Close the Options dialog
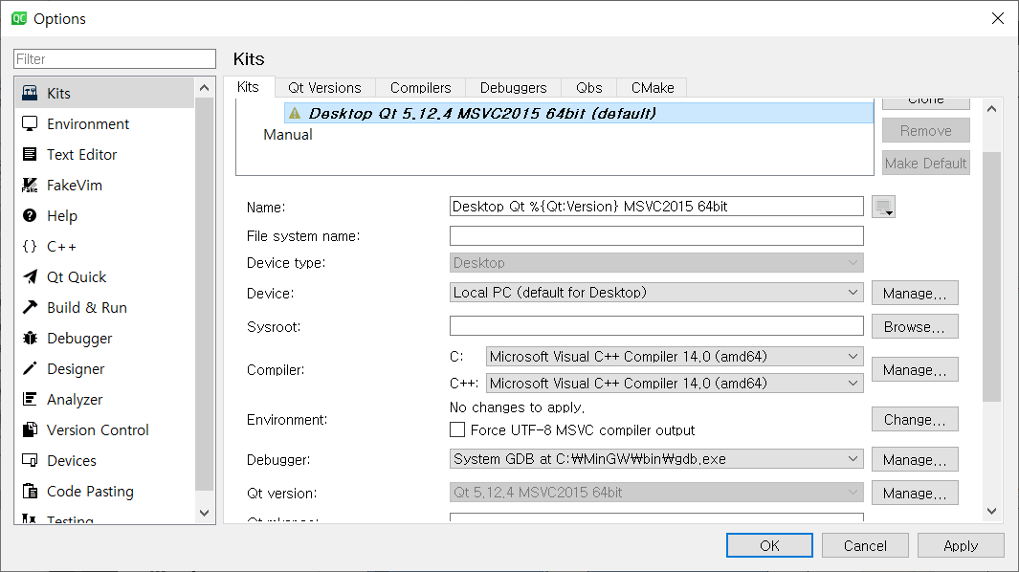This screenshot has height=572, width=1019. coord(998,18)
